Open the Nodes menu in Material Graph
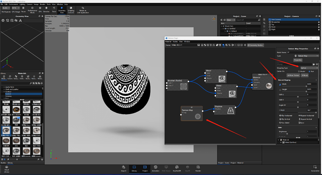 coord(175,41)
